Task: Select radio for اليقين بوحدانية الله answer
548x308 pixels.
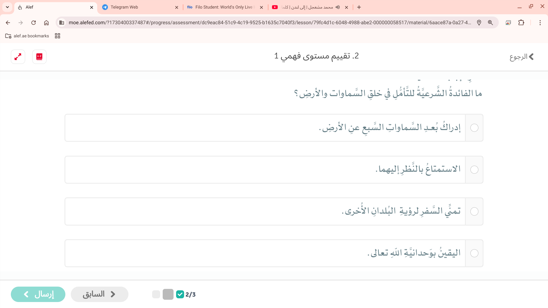Action: pyautogui.click(x=474, y=253)
